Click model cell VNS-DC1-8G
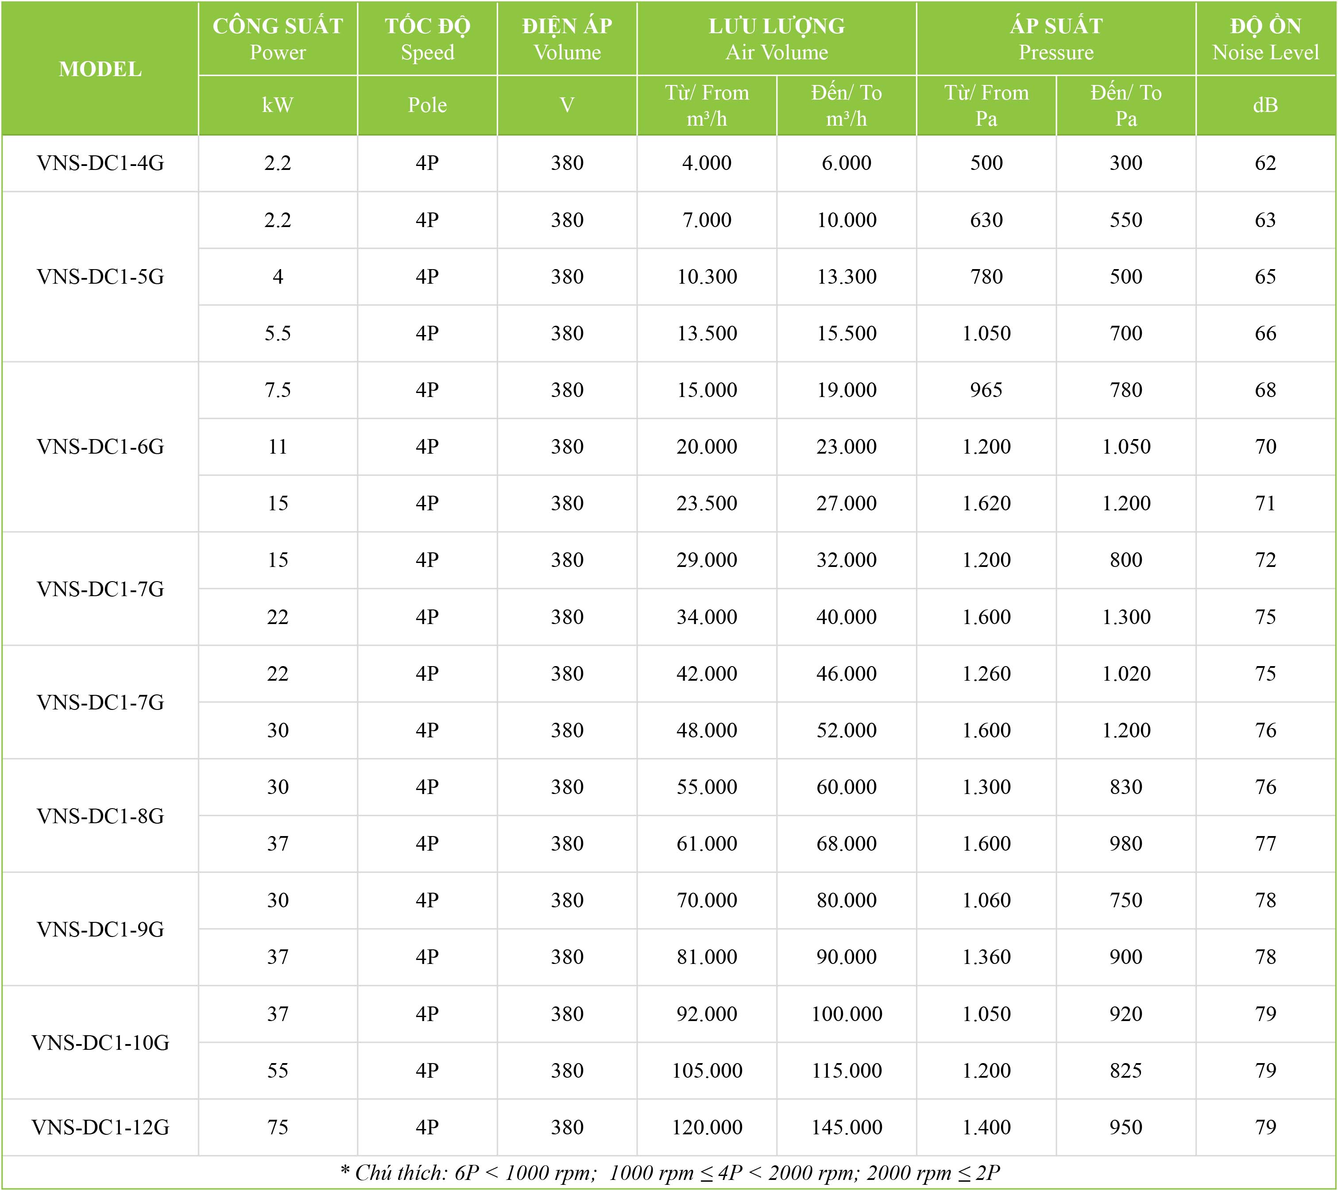1338x1191 pixels. (x=100, y=816)
